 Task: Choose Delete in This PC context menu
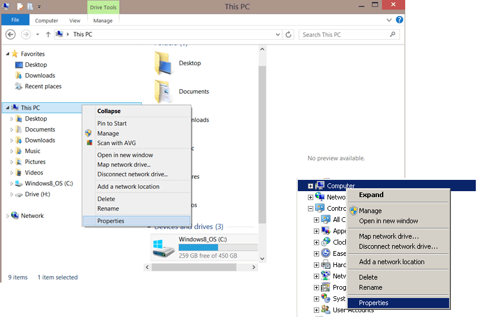click(106, 199)
